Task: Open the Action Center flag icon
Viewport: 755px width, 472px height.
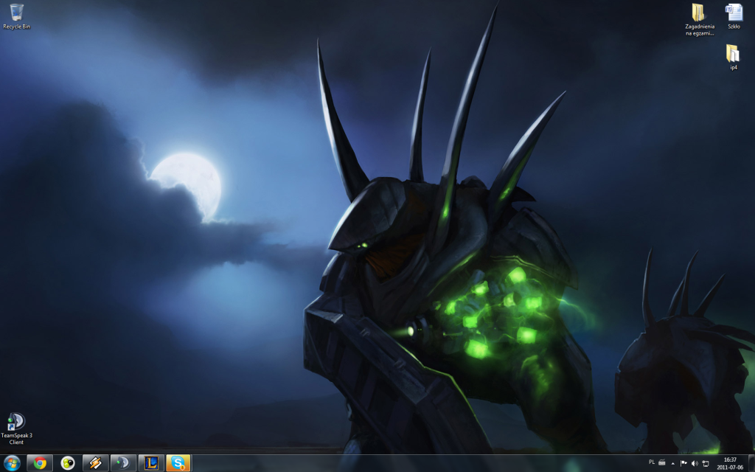Action: 683,463
